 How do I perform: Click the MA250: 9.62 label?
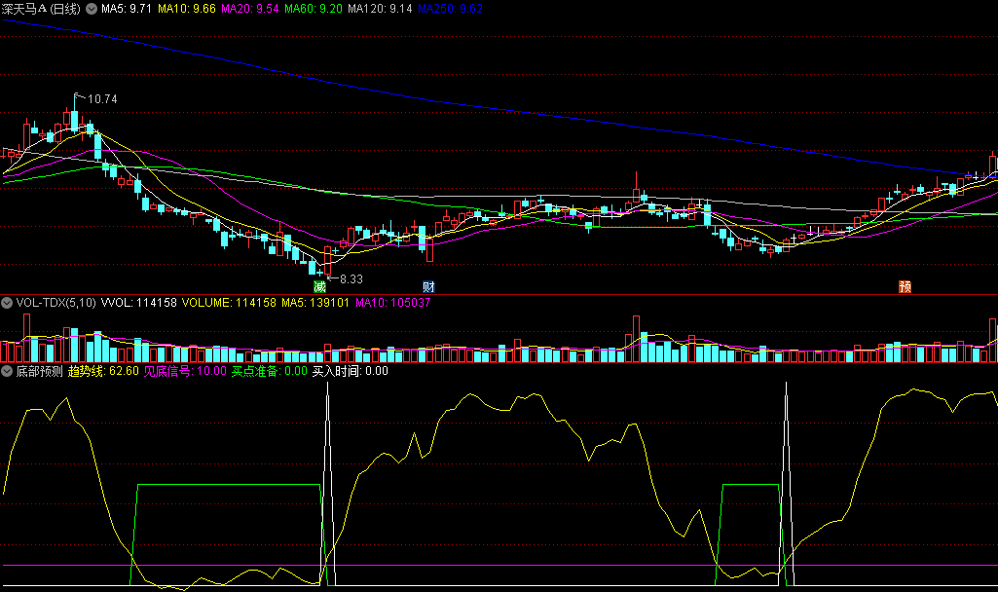(x=450, y=9)
